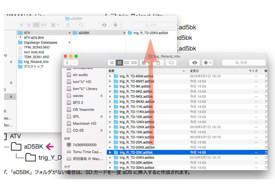The height and width of the screenshot is (188, 275).
Task: Click the Edit Tags toolbar icon
Action: click(171, 63)
